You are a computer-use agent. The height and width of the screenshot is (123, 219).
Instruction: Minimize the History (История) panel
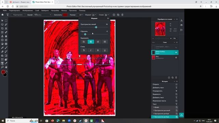click(175, 81)
